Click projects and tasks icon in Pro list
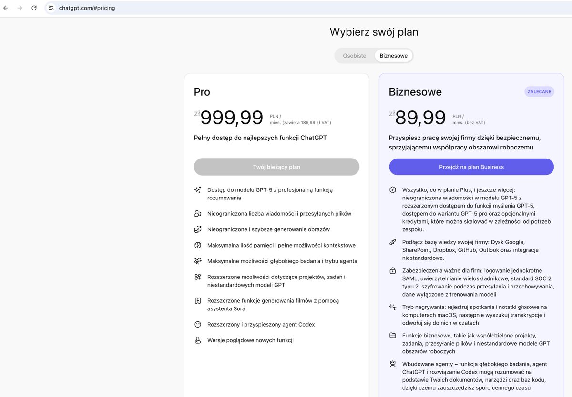 point(198,277)
